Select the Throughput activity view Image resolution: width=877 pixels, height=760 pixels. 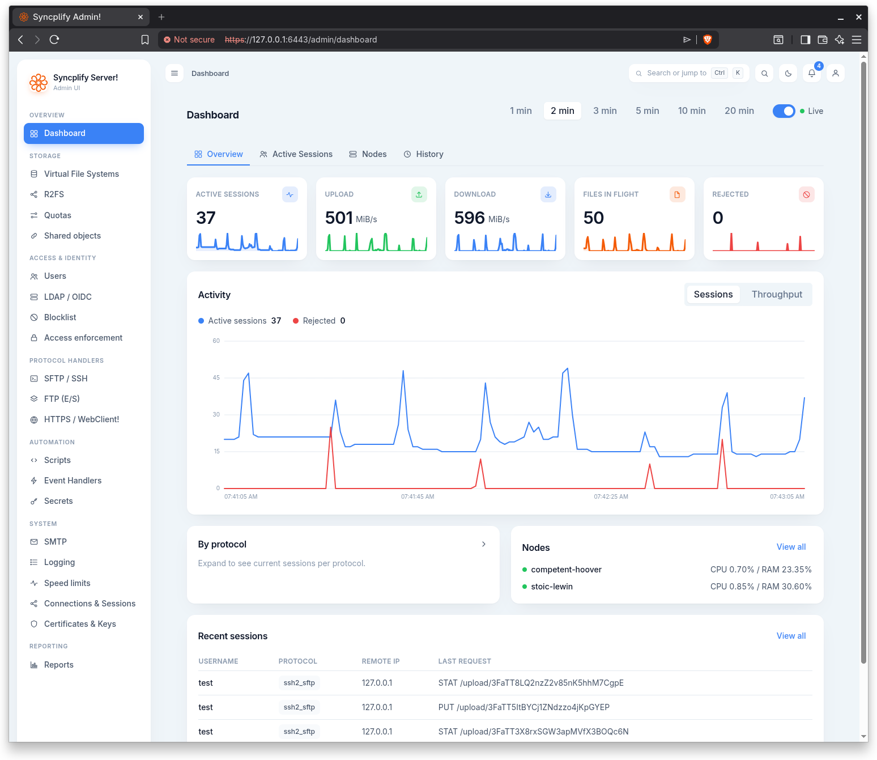tap(777, 294)
